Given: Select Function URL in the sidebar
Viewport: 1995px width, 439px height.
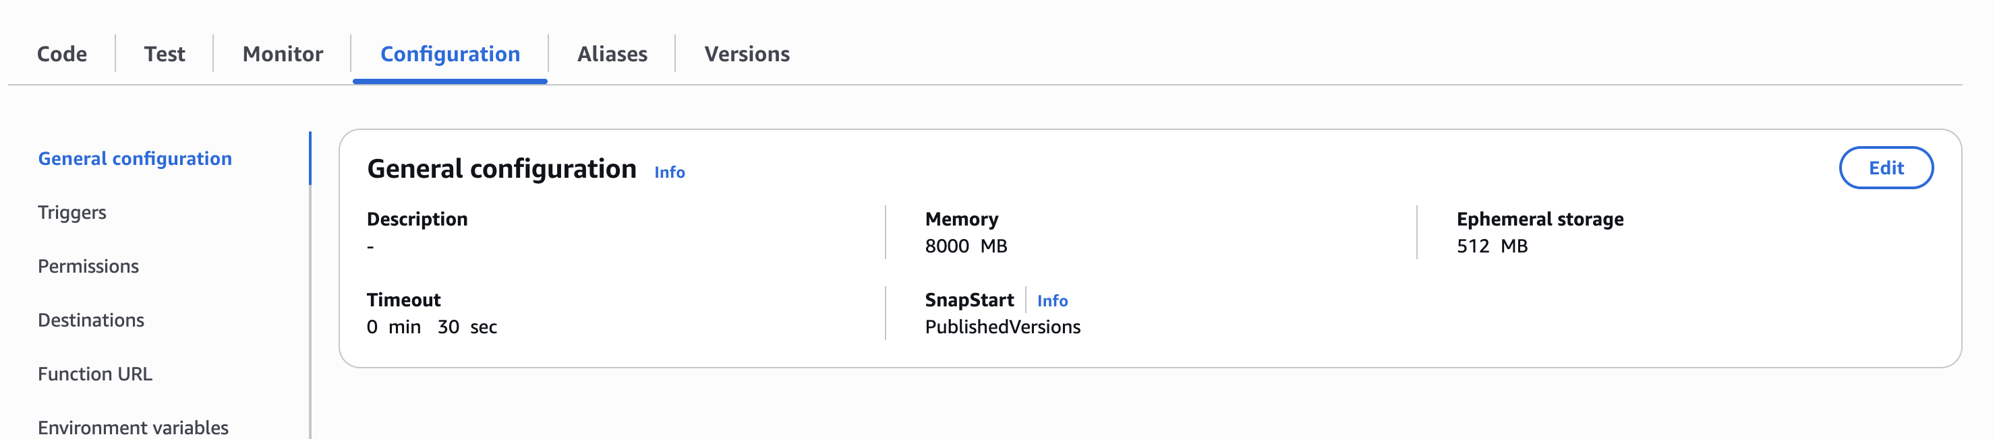Looking at the screenshot, I should point(96,373).
